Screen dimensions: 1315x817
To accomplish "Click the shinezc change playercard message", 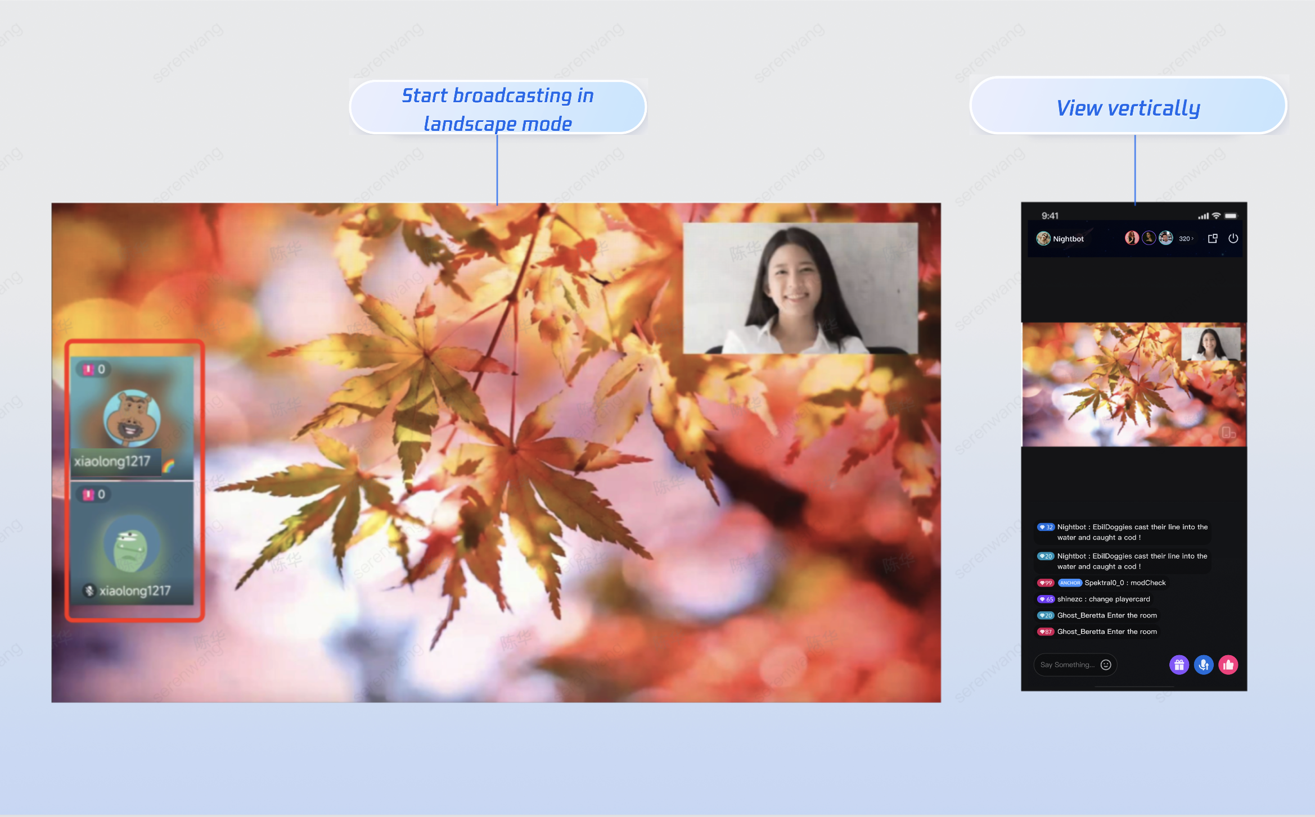I will pyautogui.click(x=1103, y=599).
